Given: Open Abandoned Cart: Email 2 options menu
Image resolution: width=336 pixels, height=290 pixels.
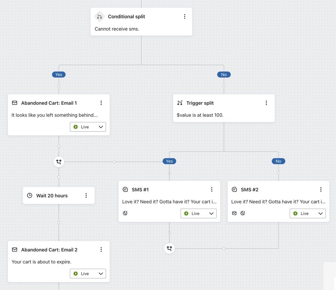Looking at the screenshot, I should click(x=101, y=250).
